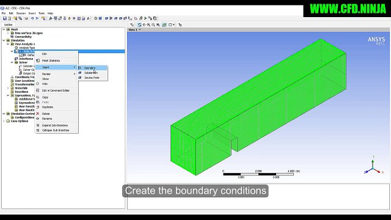Click the Save case icon in toolbar

pos(4,18)
